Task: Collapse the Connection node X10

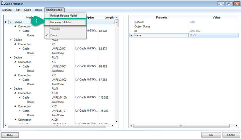Action: click(x=15, y=62)
